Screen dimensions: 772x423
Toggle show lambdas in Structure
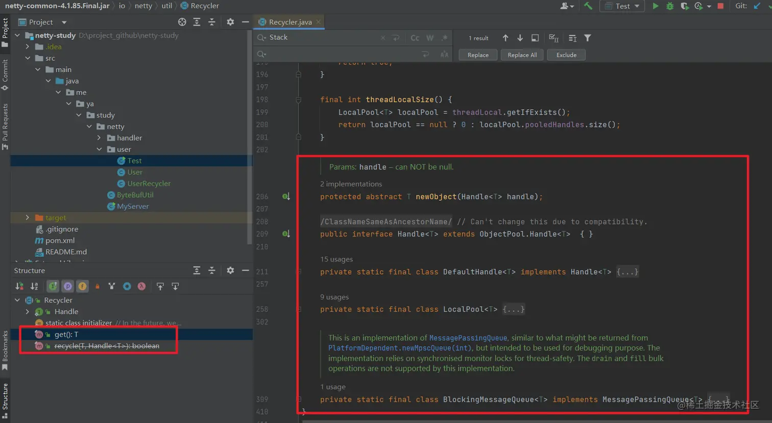coord(141,286)
